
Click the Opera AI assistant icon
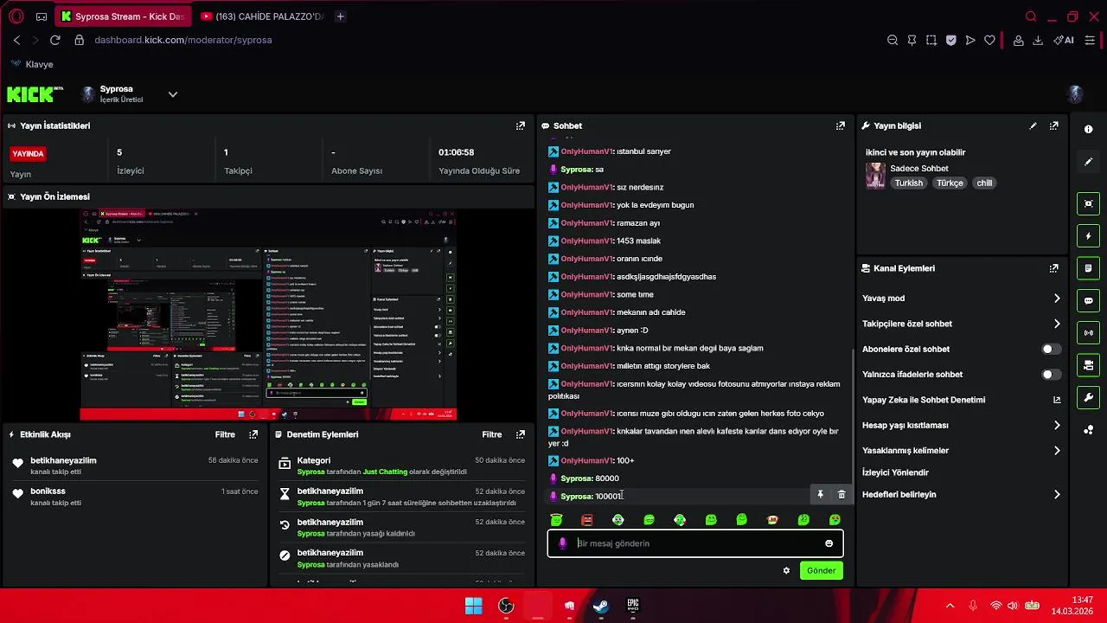[1064, 40]
